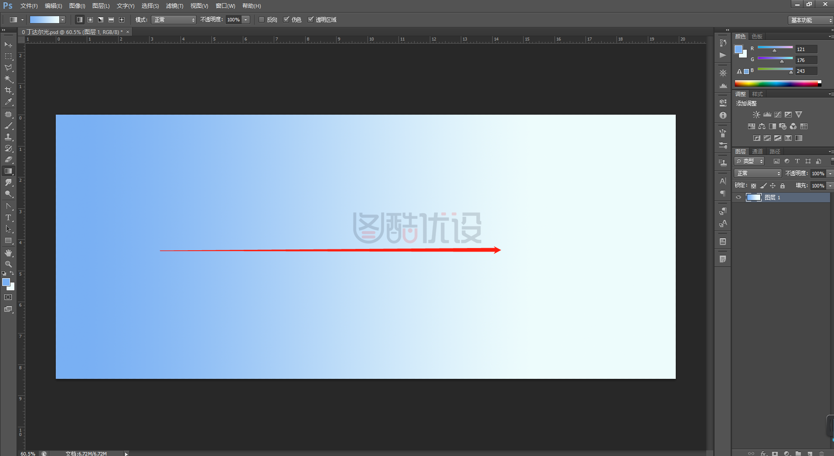Select the Polygonal Lasso tool
This screenshot has width=834, height=456.
pos(8,68)
